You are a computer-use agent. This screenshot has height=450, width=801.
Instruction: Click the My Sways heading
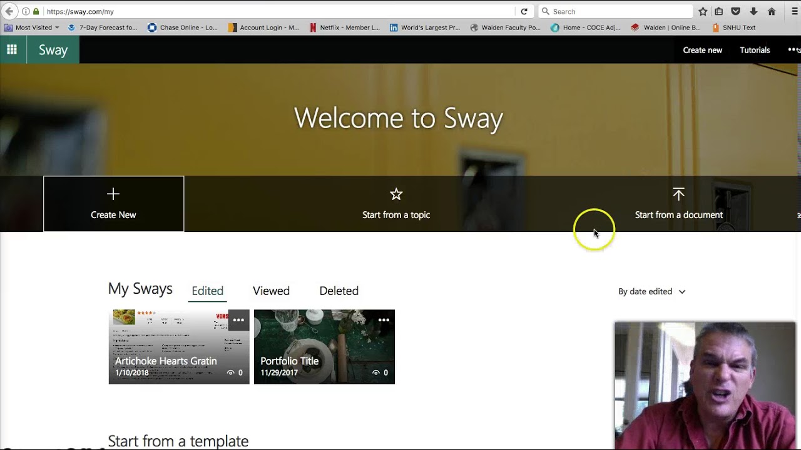(140, 289)
